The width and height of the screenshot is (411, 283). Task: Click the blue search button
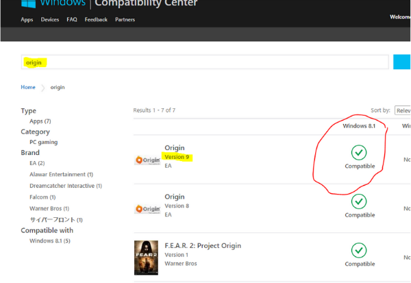point(402,62)
